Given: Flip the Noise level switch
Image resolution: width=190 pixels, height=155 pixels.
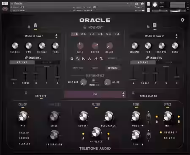Looking at the screenshot, I should (149, 116).
